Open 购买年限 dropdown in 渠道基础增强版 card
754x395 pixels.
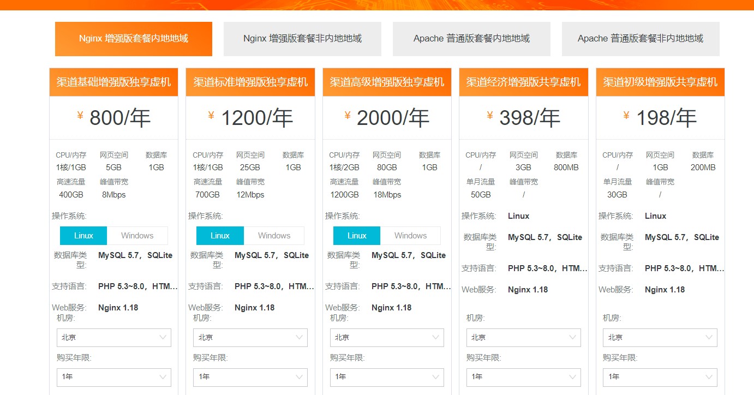pos(114,377)
